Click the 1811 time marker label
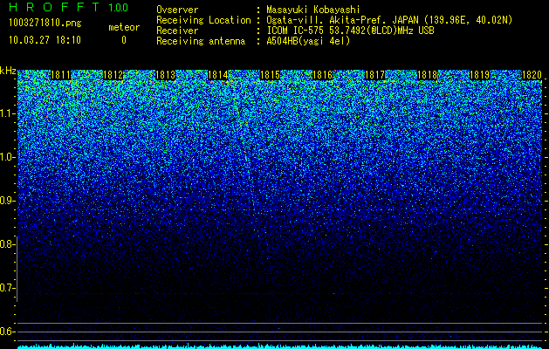549x349 pixels. (60, 75)
